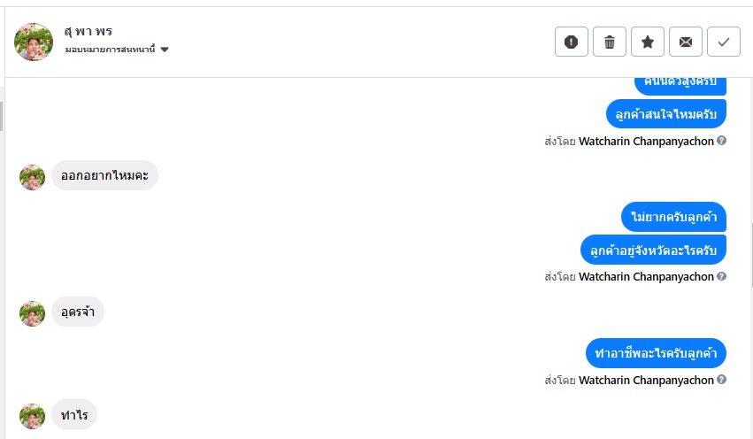Click the customer name สุ พา พร

pos(88,31)
